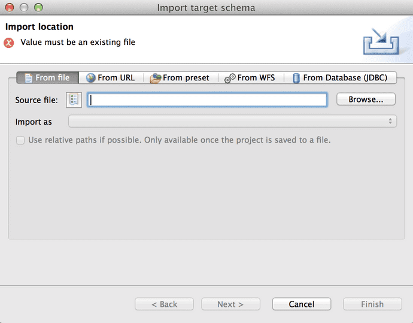Click the Value must be an existing file message
The height and width of the screenshot is (323, 413).
click(x=78, y=43)
